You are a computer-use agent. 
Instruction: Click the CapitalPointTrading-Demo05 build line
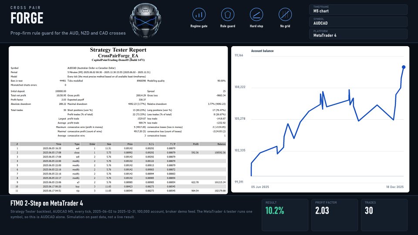(x=118, y=60)
